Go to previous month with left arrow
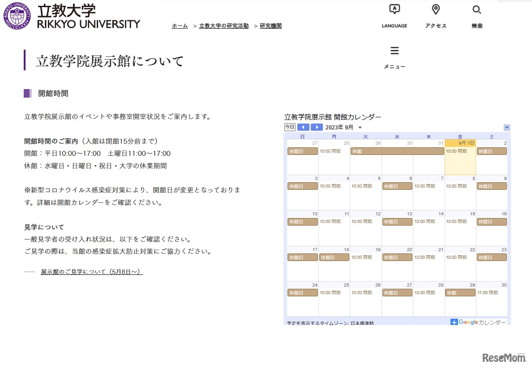Screen dimensions: 532x368 click(303, 127)
